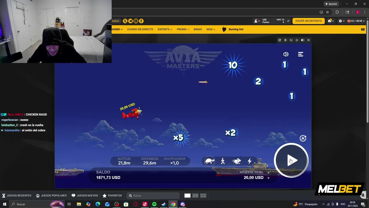The image size is (369, 208).
Task: Click the game search Buscar field
Action: (x=153, y=196)
